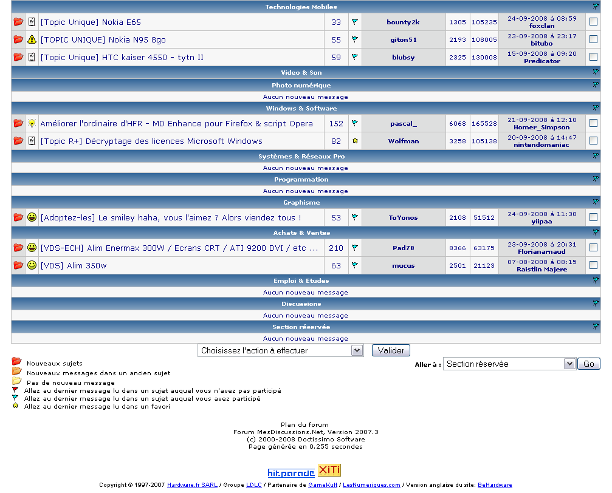The width and height of the screenshot is (612, 493).
Task: Check the checkbox beside the HTC kaiser topic
Action: tap(593, 56)
